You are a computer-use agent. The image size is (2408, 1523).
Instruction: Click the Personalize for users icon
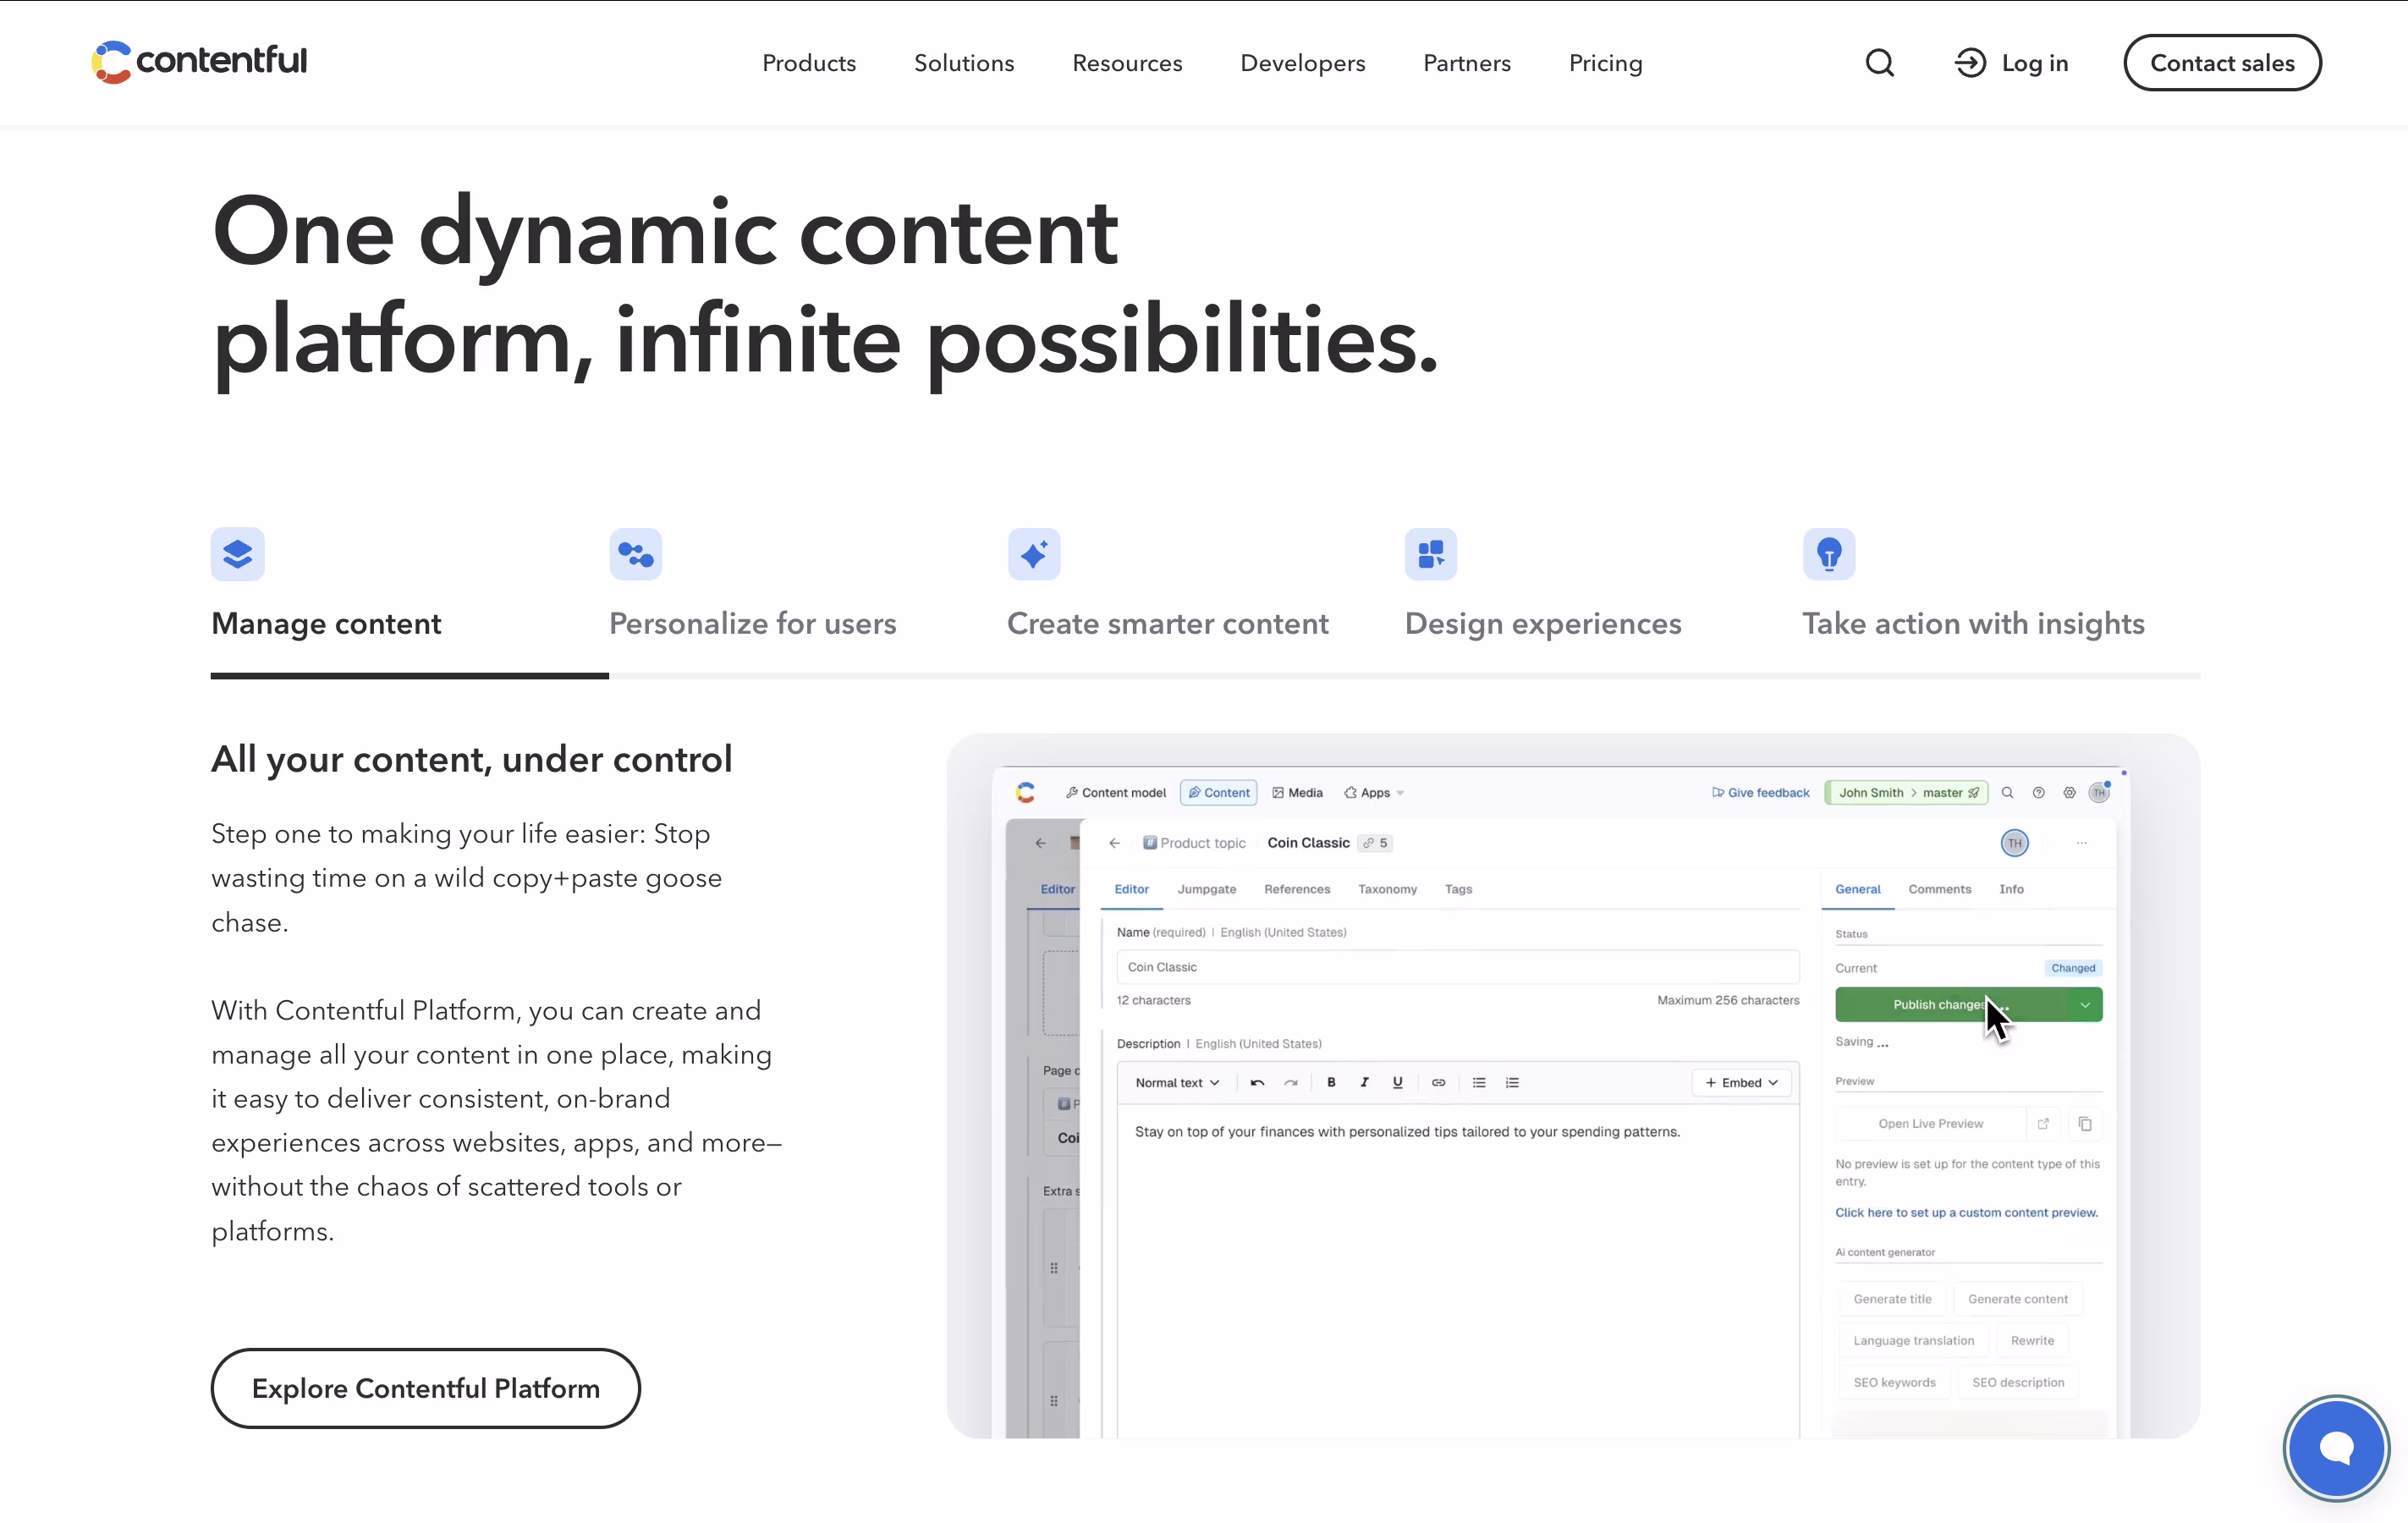636,554
